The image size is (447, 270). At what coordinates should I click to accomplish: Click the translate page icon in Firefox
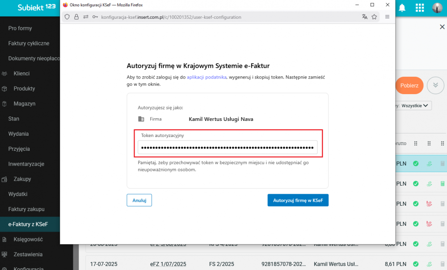[x=365, y=17]
